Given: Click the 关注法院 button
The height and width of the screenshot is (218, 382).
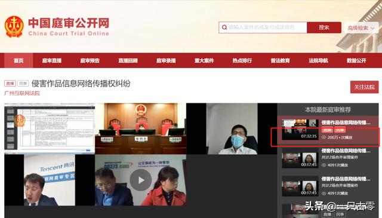Looking at the screenshot, I should [x=365, y=87].
